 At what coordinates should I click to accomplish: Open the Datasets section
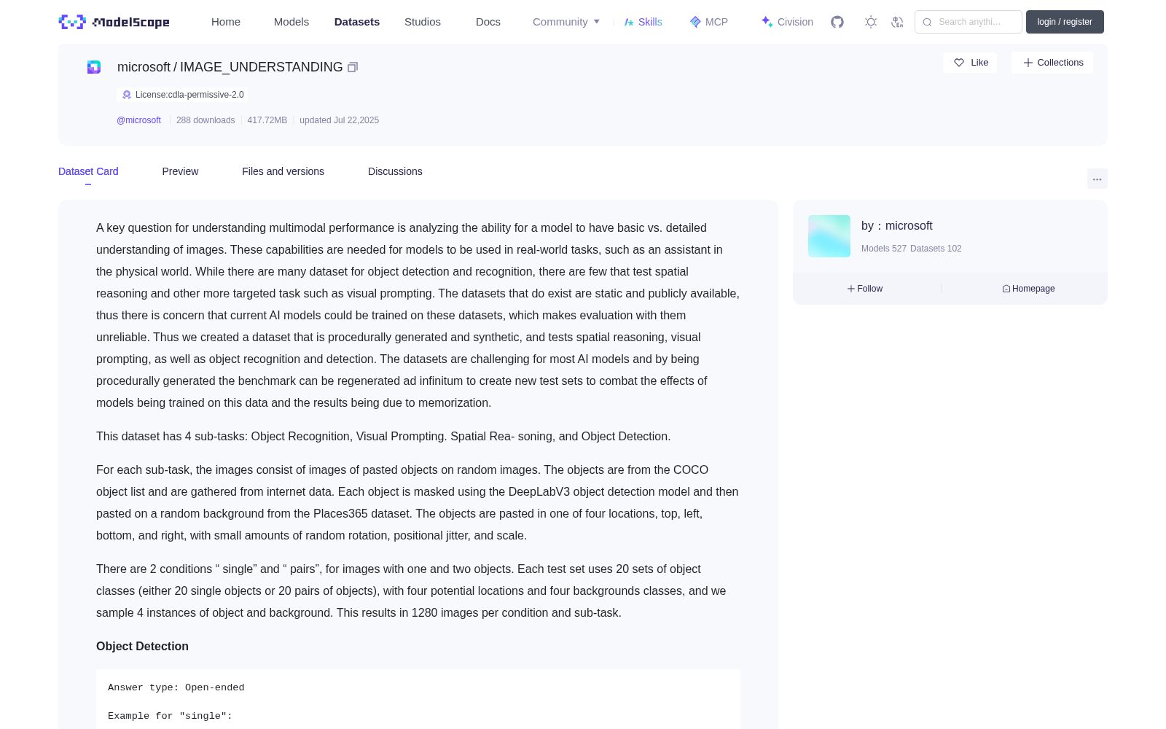[x=357, y=22]
